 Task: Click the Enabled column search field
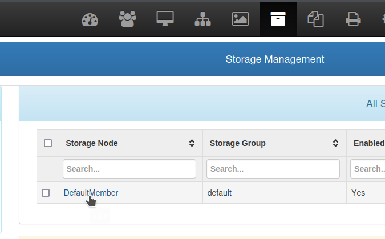tap(368, 169)
